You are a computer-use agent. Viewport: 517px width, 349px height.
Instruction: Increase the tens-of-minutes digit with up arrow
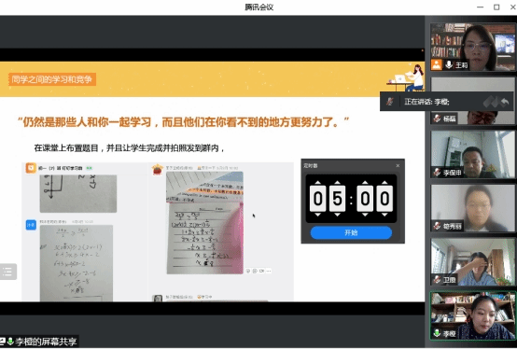tap(317, 183)
